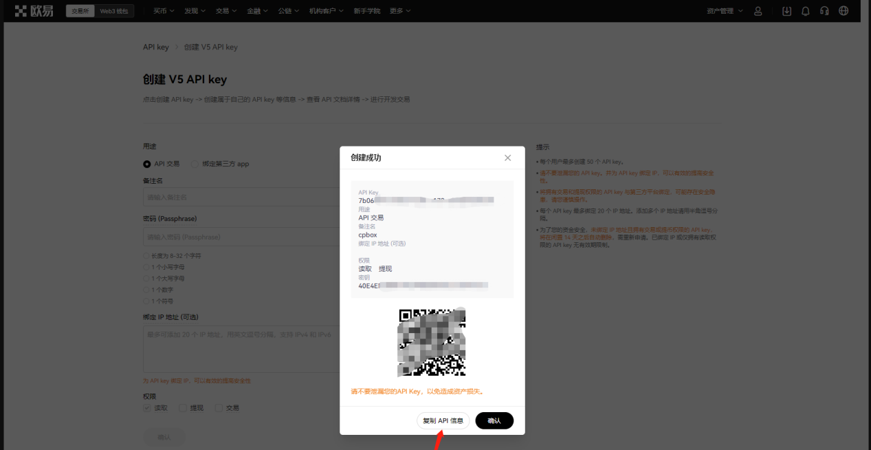This screenshot has width=871, height=450.
Task: Close the 创建成功 dialog with the X
Action: click(x=508, y=158)
